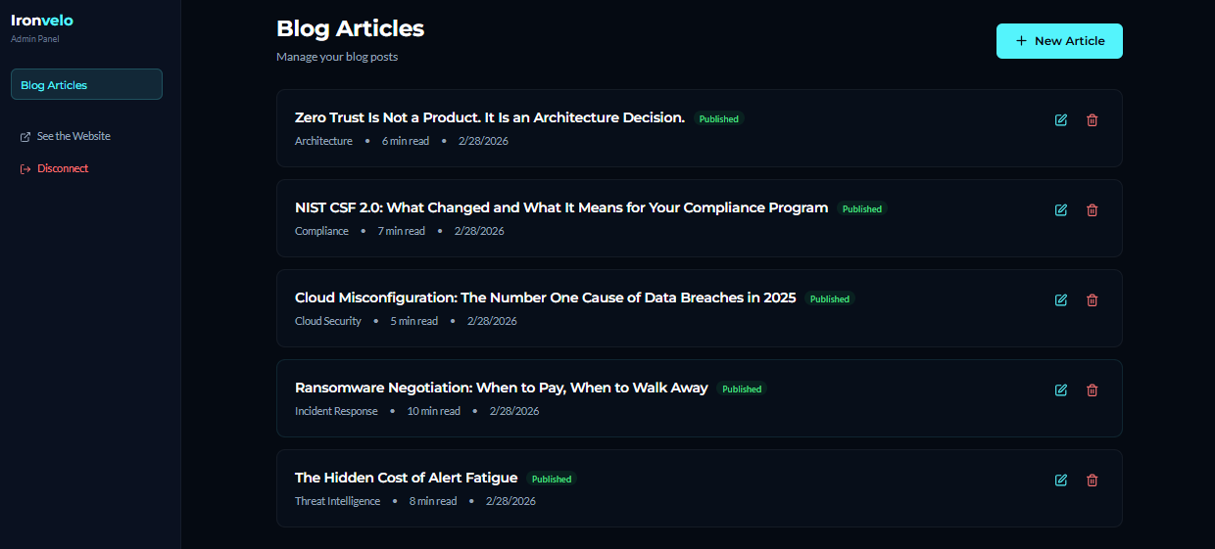Screen dimensions: 1215x549
Task: Click Disconnect to log out
Action: click(54, 168)
